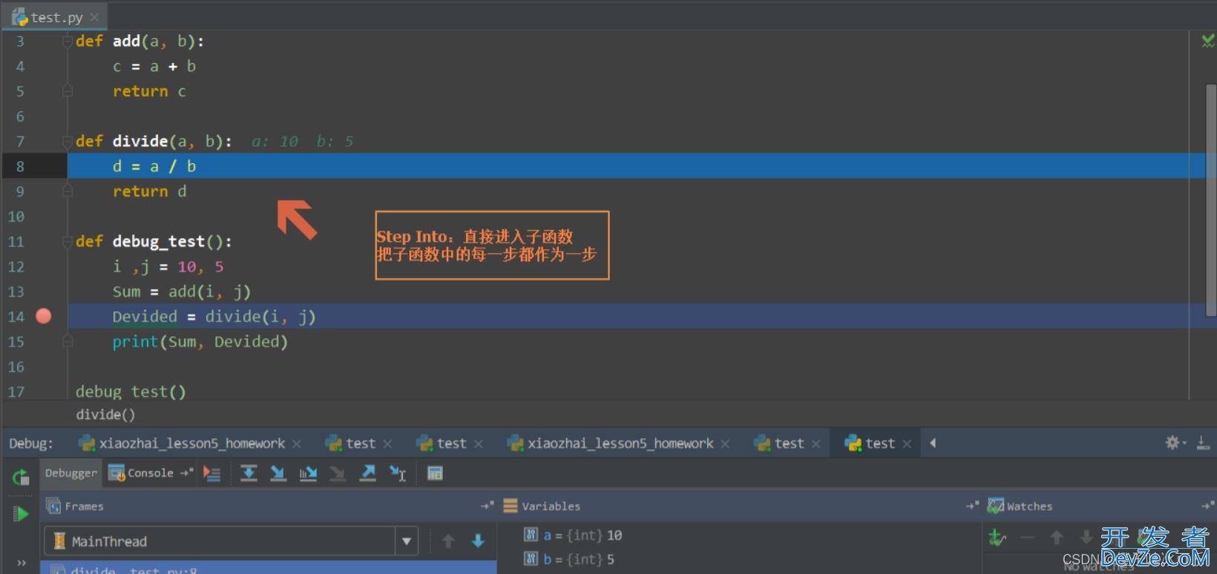Open the MainThread dropdown arrow
The image size is (1217, 574).
tap(407, 541)
